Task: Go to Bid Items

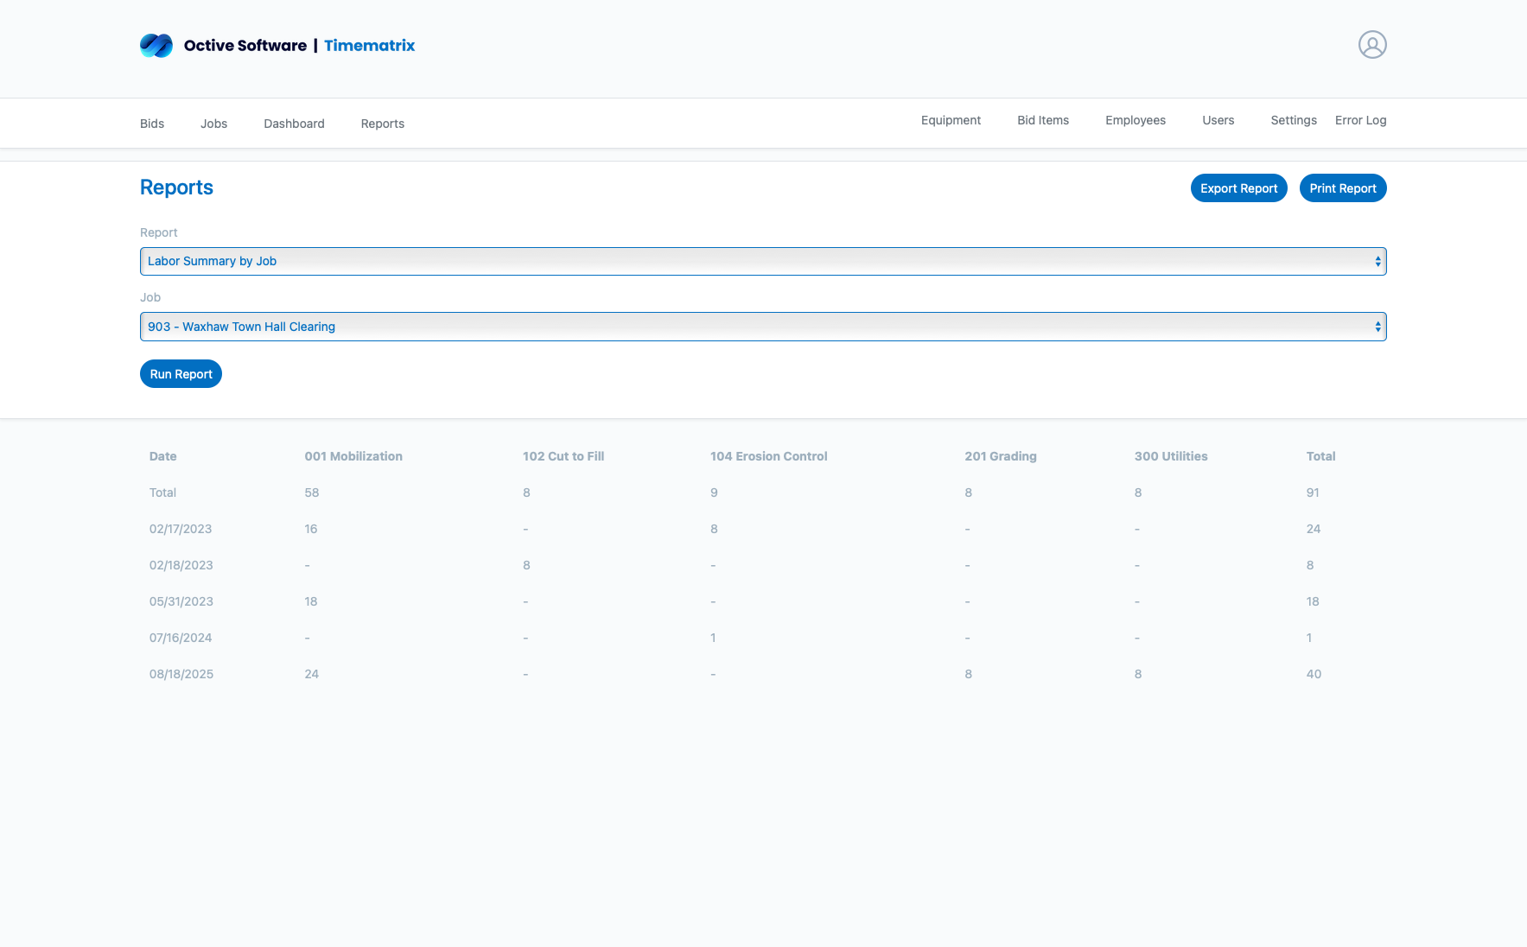Action: tap(1042, 120)
